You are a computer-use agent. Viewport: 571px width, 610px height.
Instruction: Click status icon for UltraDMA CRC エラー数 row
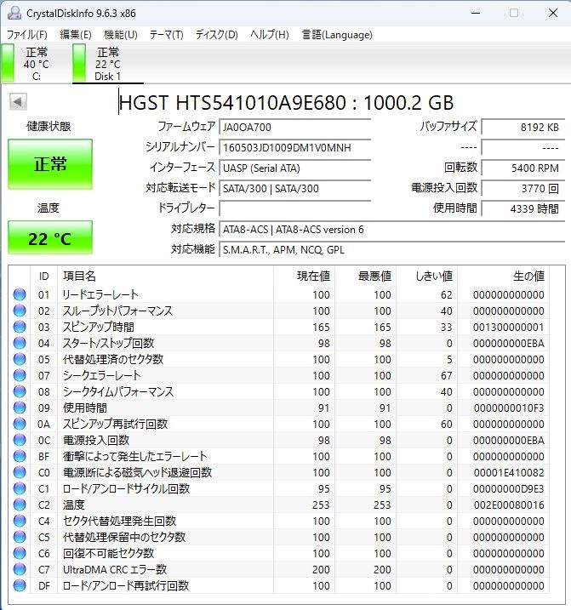pos(20,569)
